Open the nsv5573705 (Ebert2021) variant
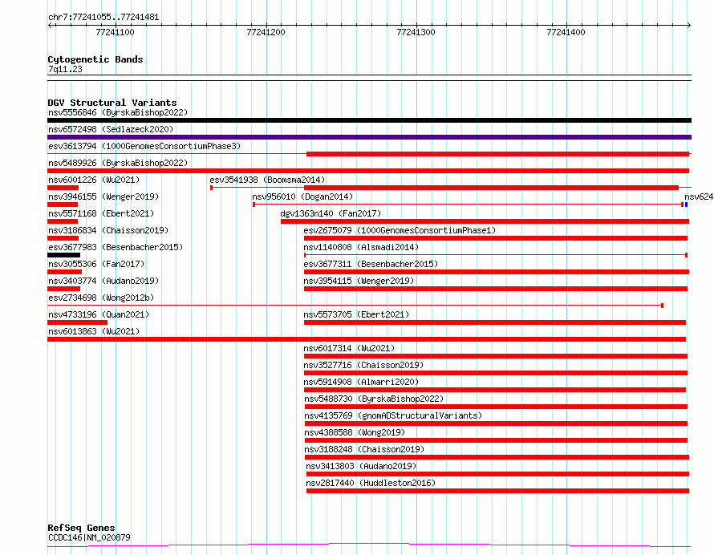 pyautogui.click(x=356, y=315)
